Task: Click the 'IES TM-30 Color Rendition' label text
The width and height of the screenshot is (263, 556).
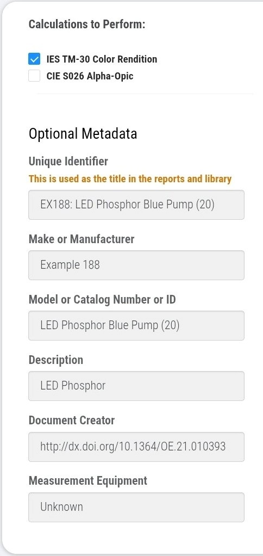Action: (x=102, y=59)
